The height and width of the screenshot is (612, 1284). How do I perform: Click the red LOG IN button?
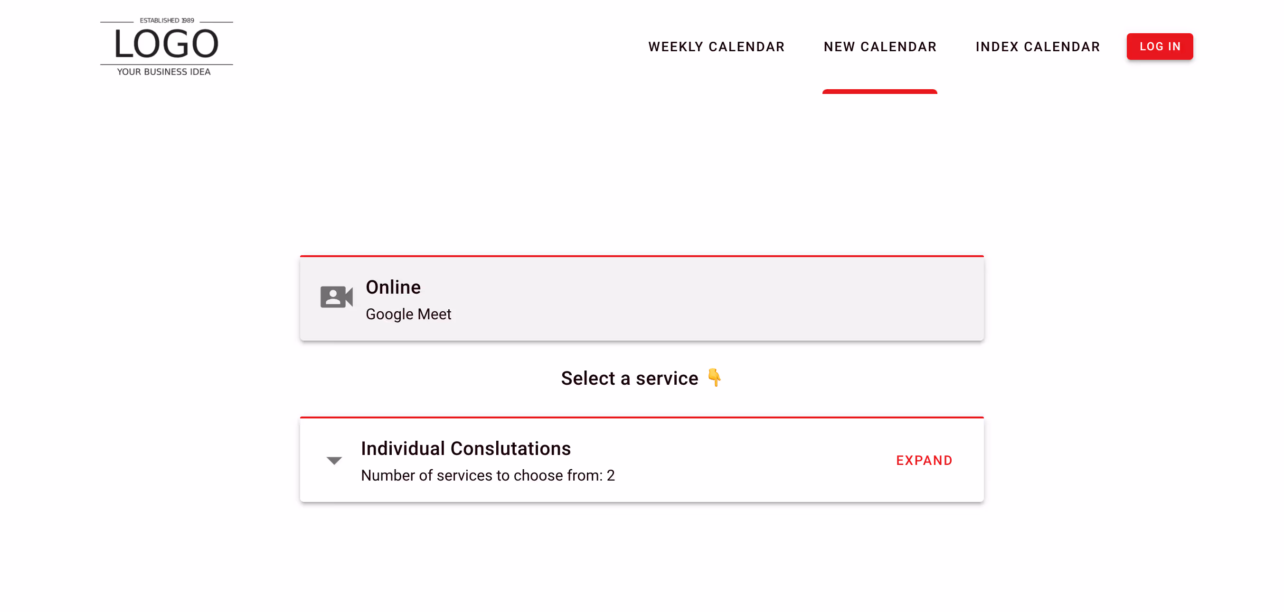coord(1160,46)
